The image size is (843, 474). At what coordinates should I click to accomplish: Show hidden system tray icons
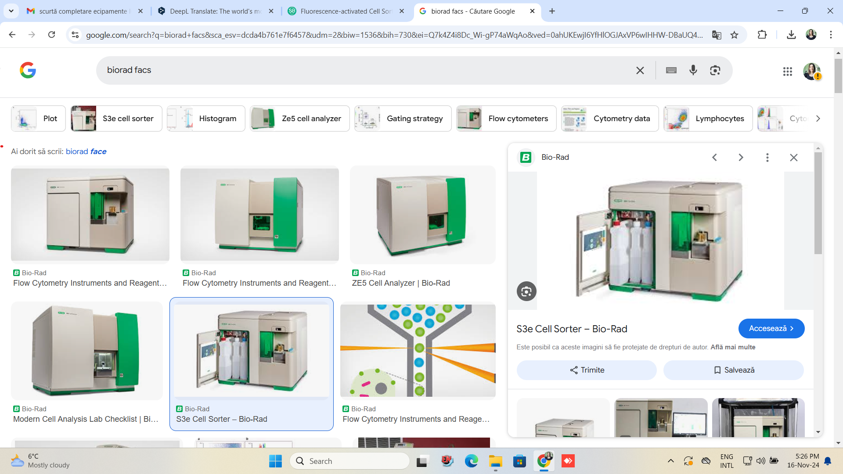(x=670, y=461)
